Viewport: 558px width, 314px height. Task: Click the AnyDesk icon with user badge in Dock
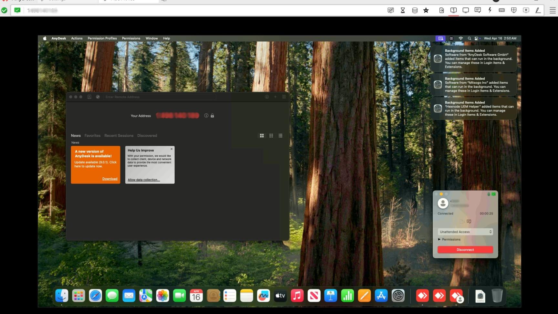pyautogui.click(x=456, y=296)
